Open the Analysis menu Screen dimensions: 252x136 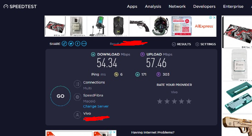pyautogui.click(x=153, y=6)
